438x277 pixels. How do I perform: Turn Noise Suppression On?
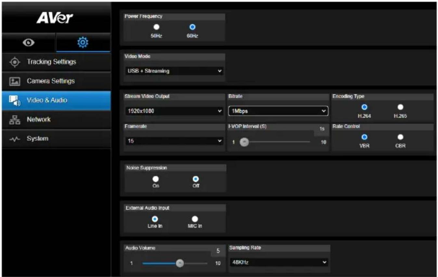[156, 179]
